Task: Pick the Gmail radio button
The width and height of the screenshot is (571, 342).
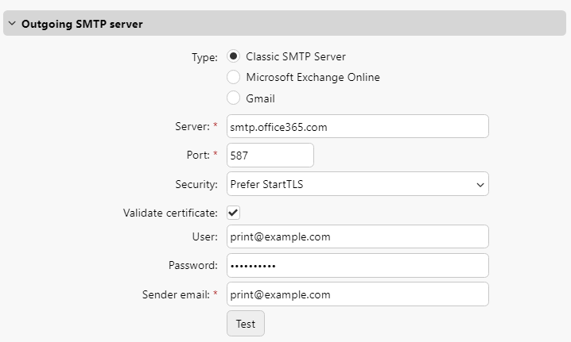Action: (x=233, y=98)
